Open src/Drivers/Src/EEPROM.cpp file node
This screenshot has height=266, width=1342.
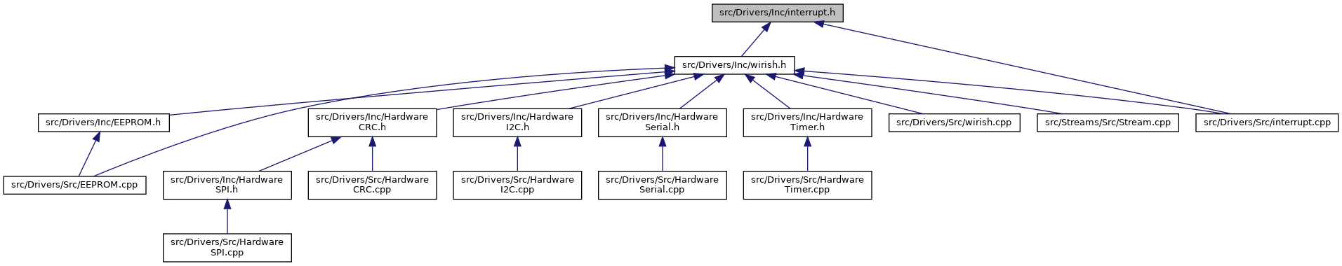click(x=75, y=185)
